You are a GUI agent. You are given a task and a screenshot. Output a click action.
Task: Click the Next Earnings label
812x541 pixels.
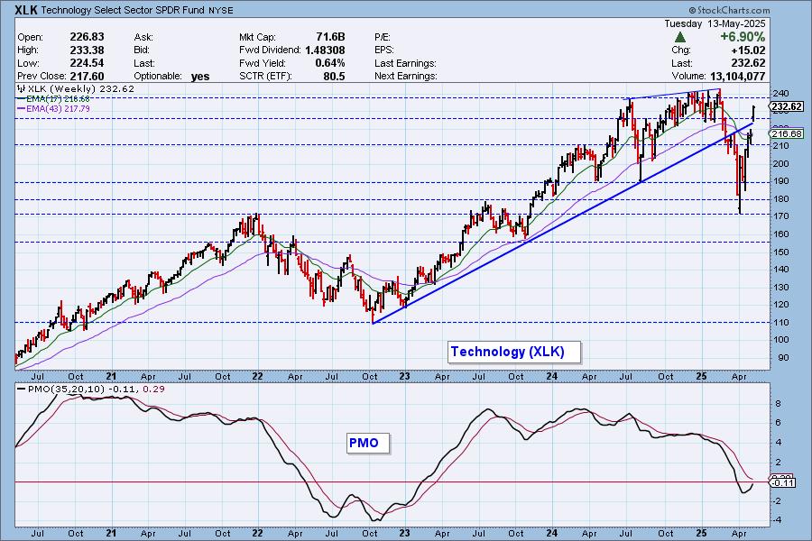(x=406, y=76)
